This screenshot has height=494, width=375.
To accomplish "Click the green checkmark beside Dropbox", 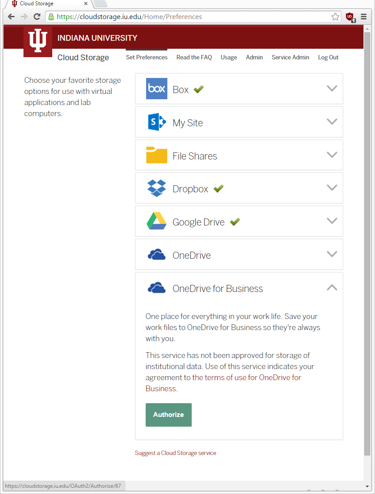I will (219, 189).
